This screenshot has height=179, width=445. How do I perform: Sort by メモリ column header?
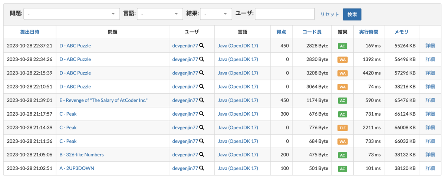coord(402,32)
